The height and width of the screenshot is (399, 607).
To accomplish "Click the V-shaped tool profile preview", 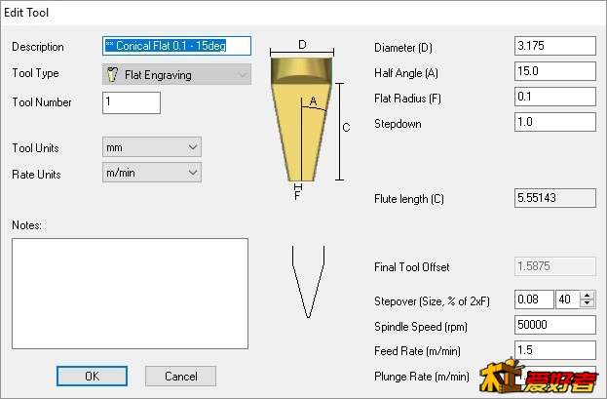I will [x=308, y=282].
